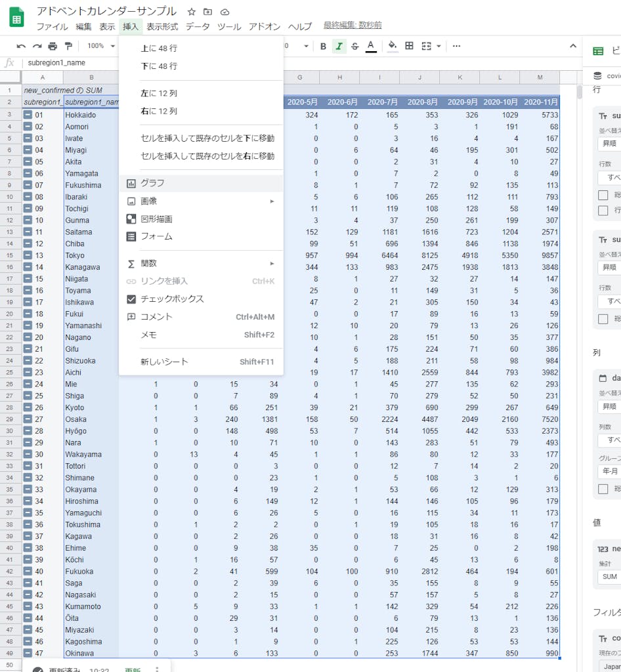Click the pivot table editor icon in the side panel
Viewport: 621px width, 672px height.
click(598, 51)
